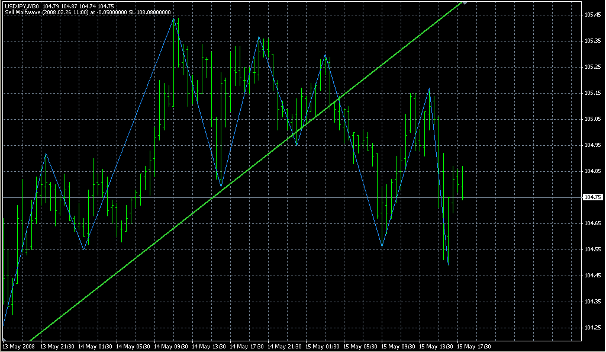Click the 15 May 01:30 time label
The image size is (606, 352).
(x=324, y=346)
